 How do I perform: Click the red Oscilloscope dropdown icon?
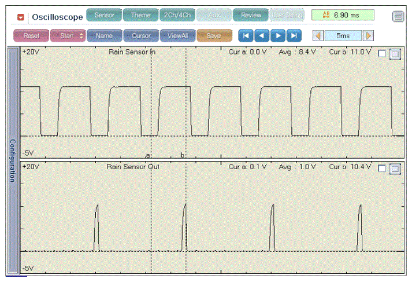[21, 16]
